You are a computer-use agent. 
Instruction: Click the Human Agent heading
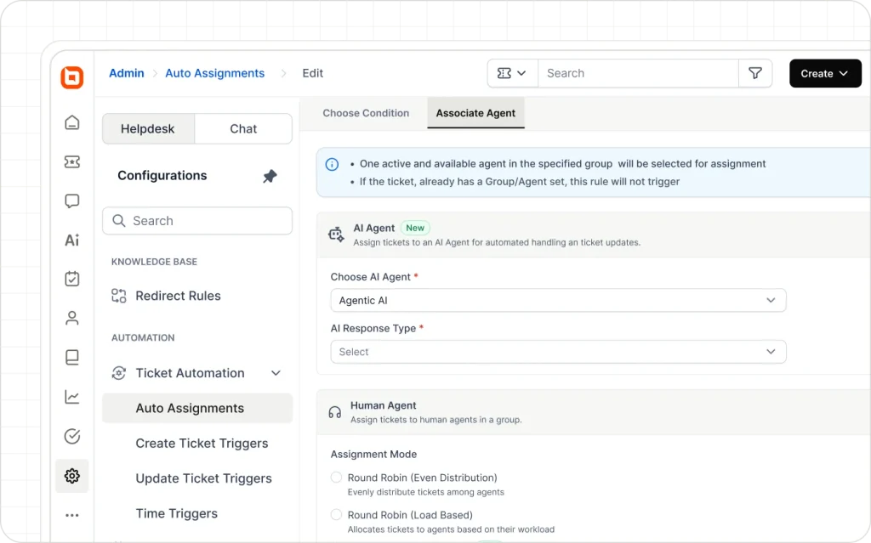click(x=384, y=406)
